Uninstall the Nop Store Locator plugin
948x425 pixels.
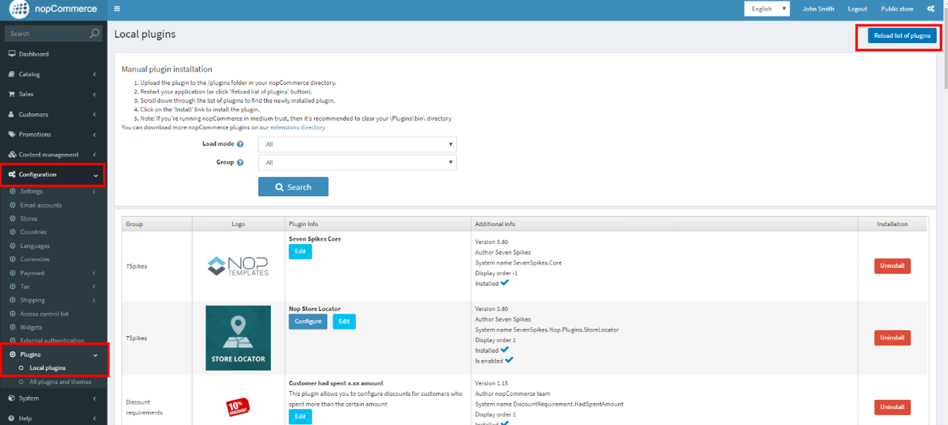892,338
